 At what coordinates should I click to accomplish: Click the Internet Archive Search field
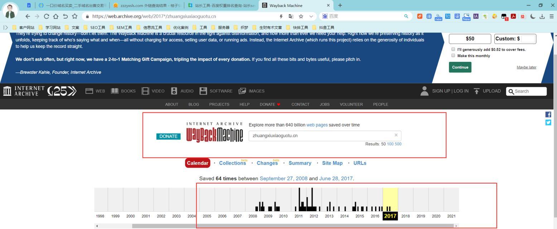click(x=526, y=91)
